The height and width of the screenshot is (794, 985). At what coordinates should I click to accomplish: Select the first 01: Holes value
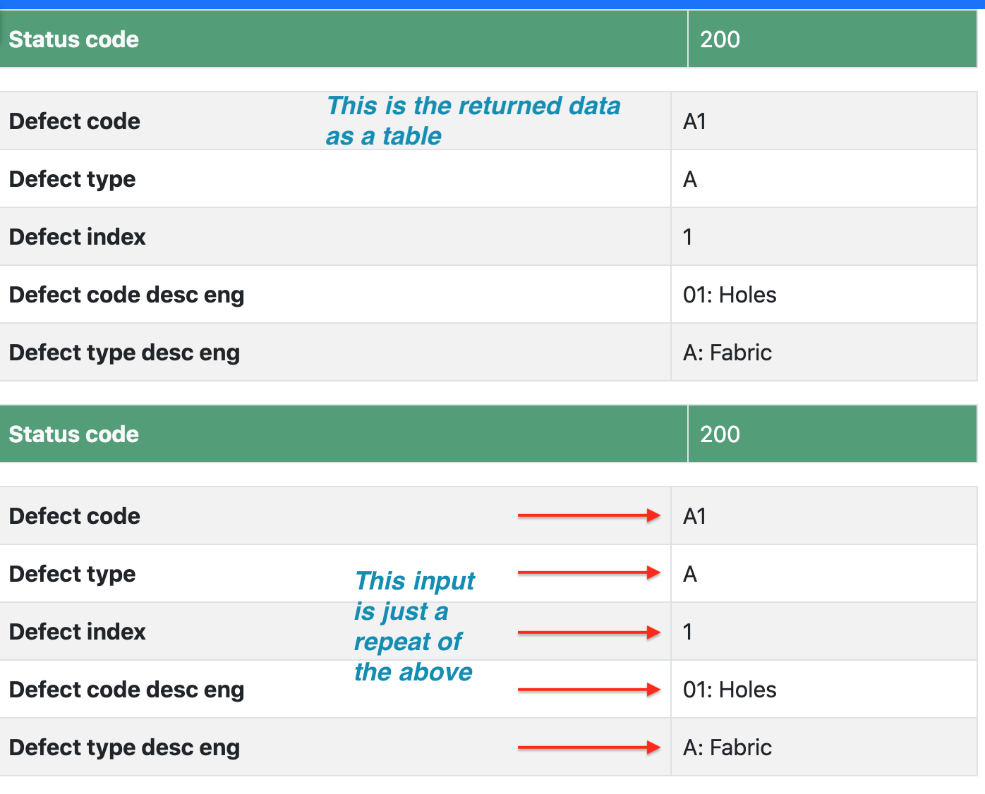730,295
